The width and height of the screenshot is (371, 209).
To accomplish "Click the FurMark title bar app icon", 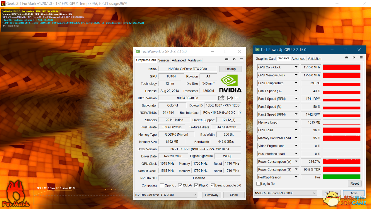I will pos(3,4).
